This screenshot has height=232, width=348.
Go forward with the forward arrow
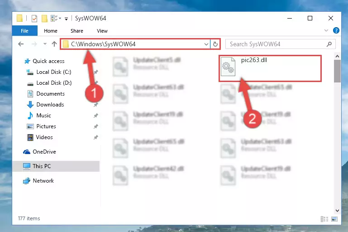[x=34, y=44]
